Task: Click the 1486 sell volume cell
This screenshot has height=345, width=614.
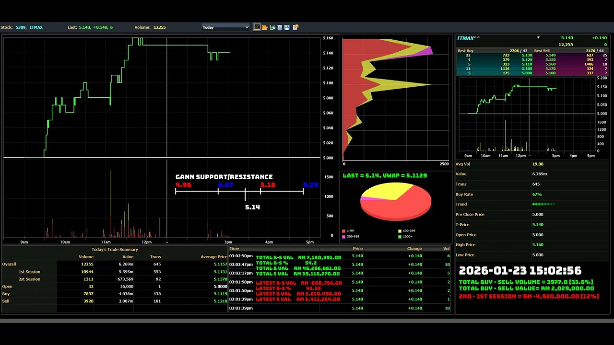Action: pyautogui.click(x=589, y=64)
